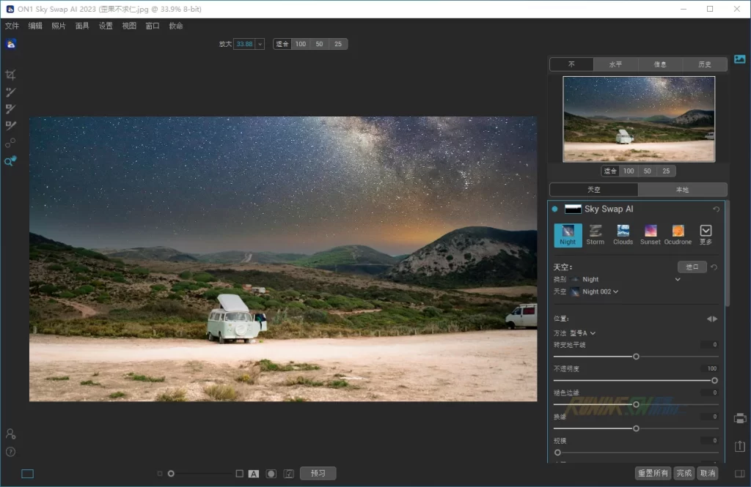
Task: Open the Help question mark icon
Action: coord(10,452)
